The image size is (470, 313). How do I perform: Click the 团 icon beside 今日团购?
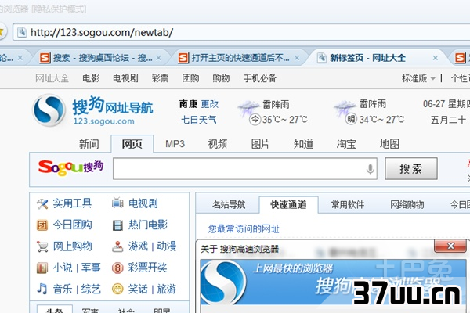[x=42, y=225]
